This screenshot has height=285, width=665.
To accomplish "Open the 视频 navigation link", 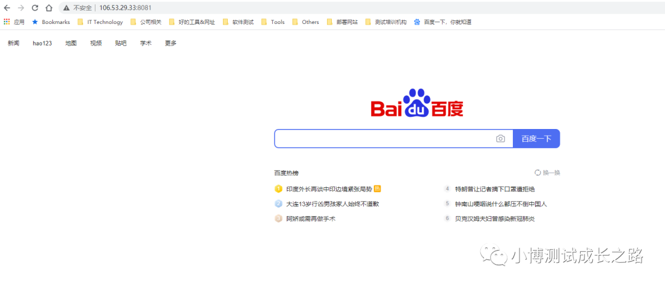I will 96,43.
